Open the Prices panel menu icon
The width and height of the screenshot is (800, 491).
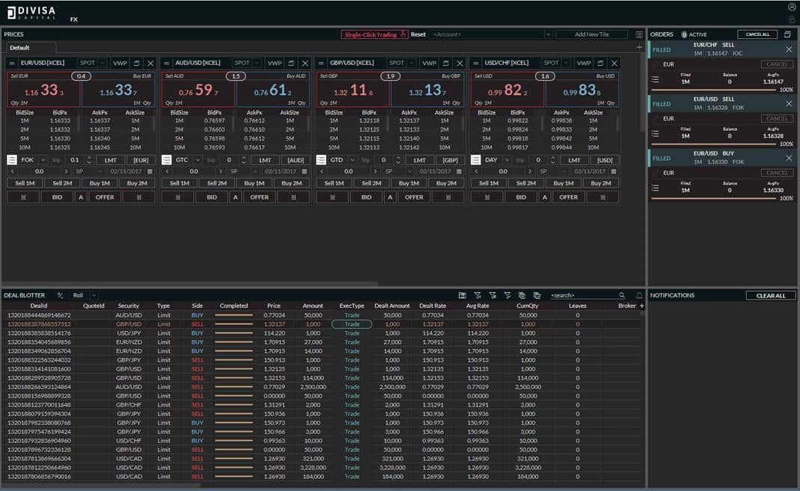[x=639, y=34]
